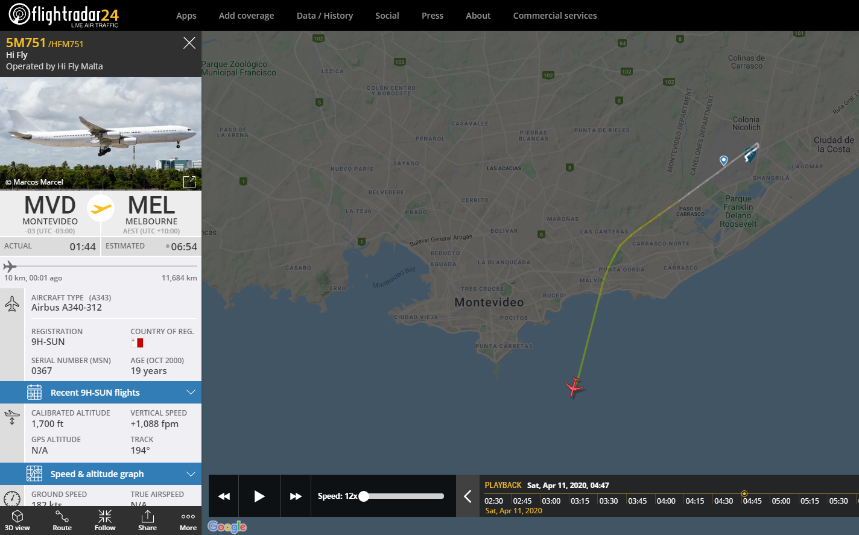Adjust the playback speed slider handle
The image size is (859, 535).
364,496
